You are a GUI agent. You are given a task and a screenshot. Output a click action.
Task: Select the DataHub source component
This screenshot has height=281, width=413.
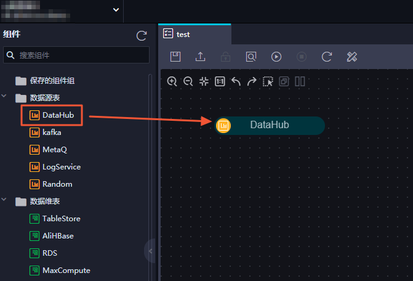52,115
